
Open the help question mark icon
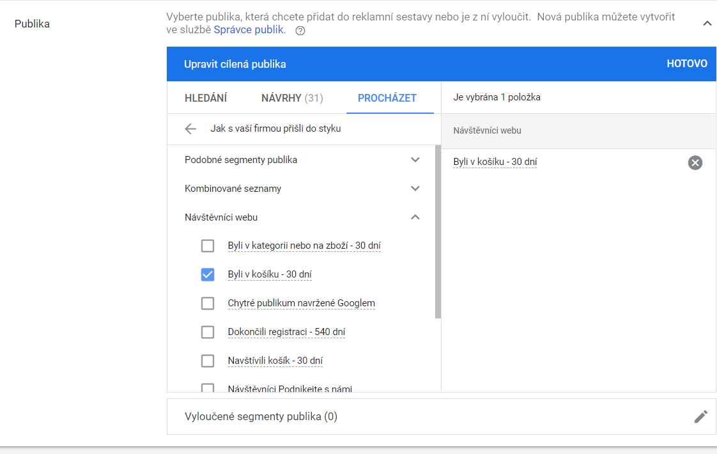[300, 31]
